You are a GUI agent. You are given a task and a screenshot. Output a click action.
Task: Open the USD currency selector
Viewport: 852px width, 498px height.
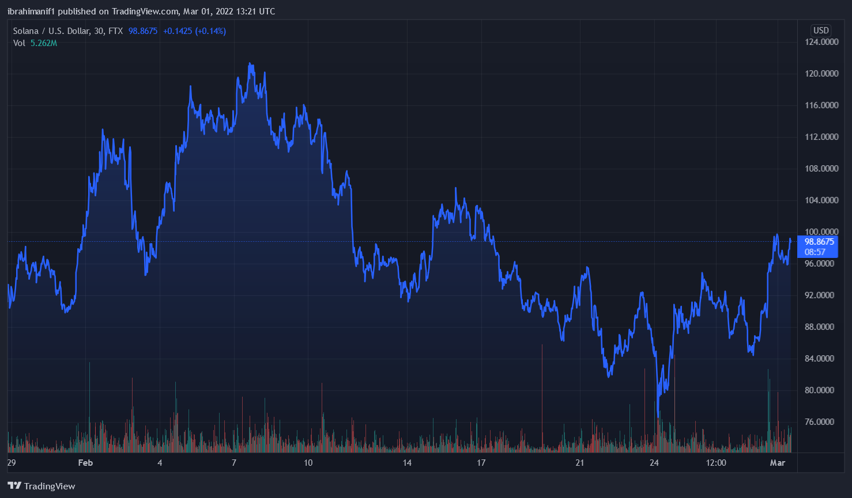pyautogui.click(x=820, y=31)
